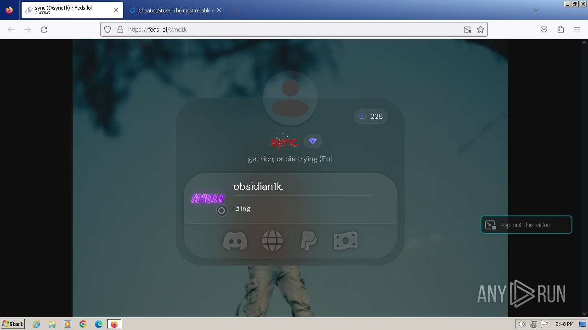This screenshot has width=588, height=330.
Task: Click the default profile avatar picture
Action: 290,98
